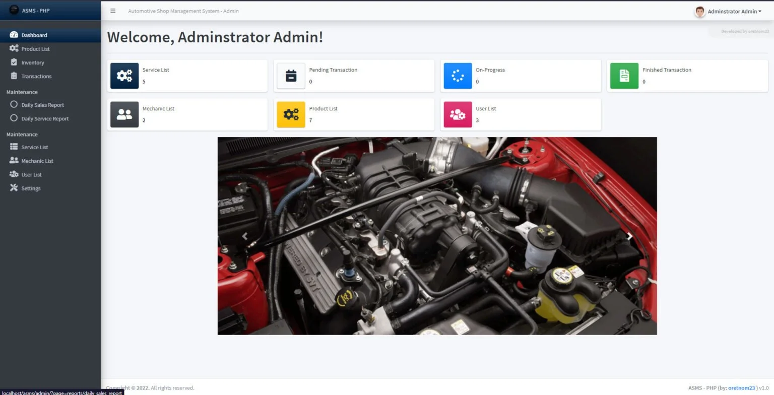This screenshot has width=774, height=395.
Task: Click the On-Progress blue spinner icon
Action: (458, 76)
